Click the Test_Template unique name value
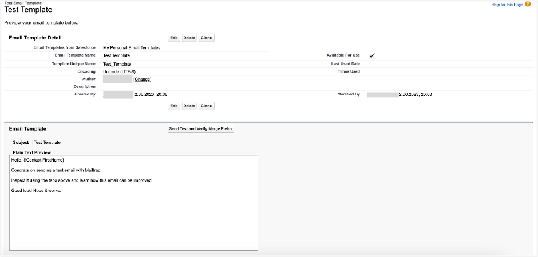 117,64
